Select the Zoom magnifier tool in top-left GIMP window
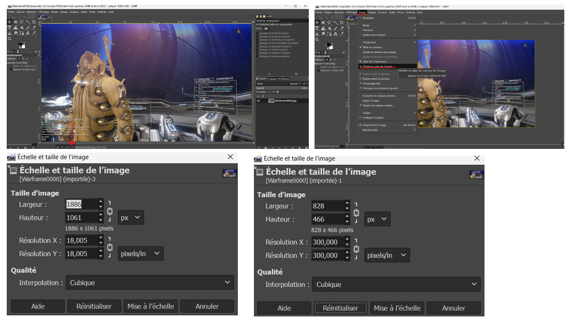 point(9,39)
